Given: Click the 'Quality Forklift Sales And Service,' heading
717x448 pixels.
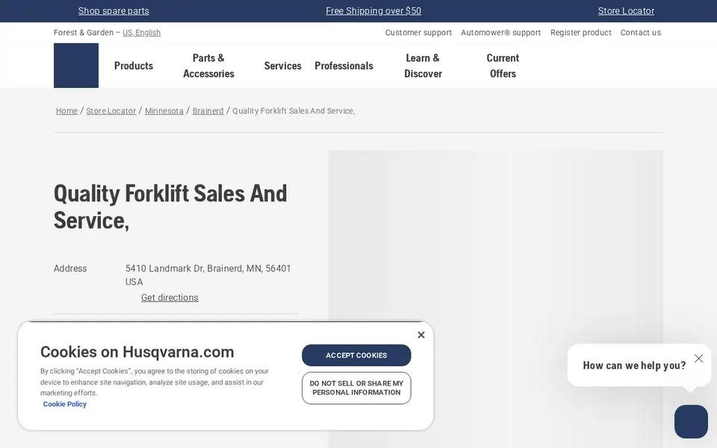Looking at the screenshot, I should [170, 207].
